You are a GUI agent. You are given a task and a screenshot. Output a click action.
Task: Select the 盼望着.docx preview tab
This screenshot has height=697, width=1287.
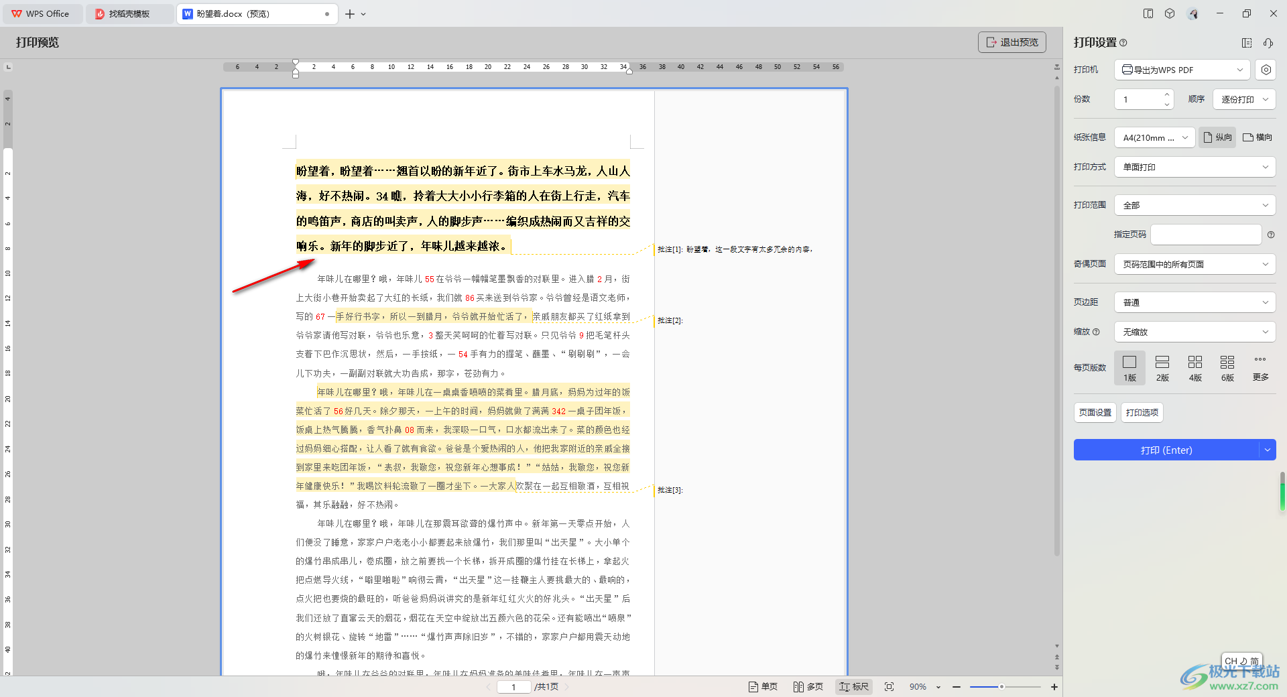click(x=257, y=13)
